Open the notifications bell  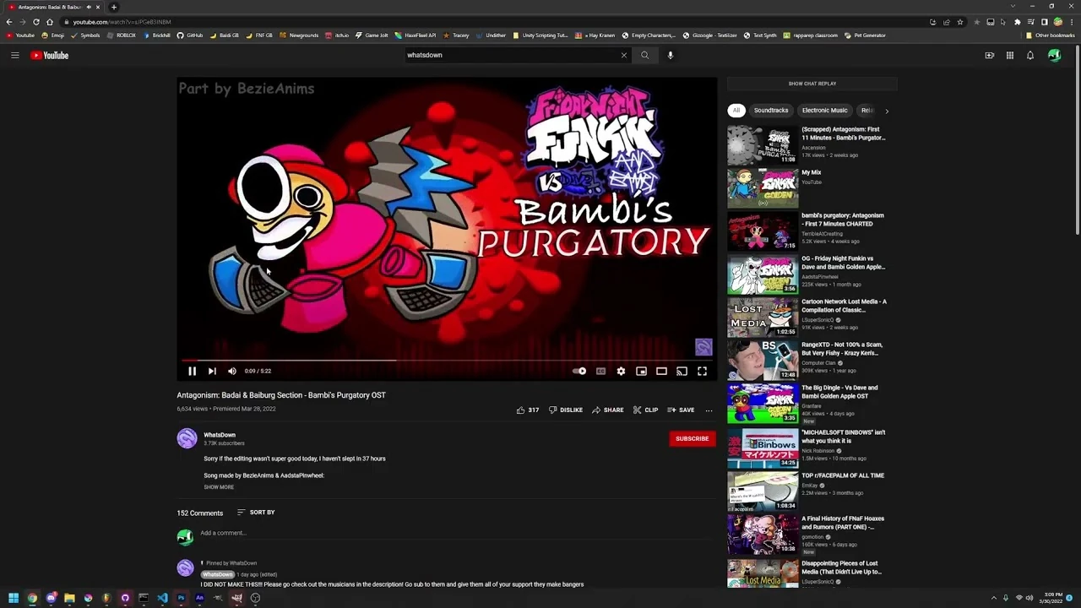(x=1030, y=55)
